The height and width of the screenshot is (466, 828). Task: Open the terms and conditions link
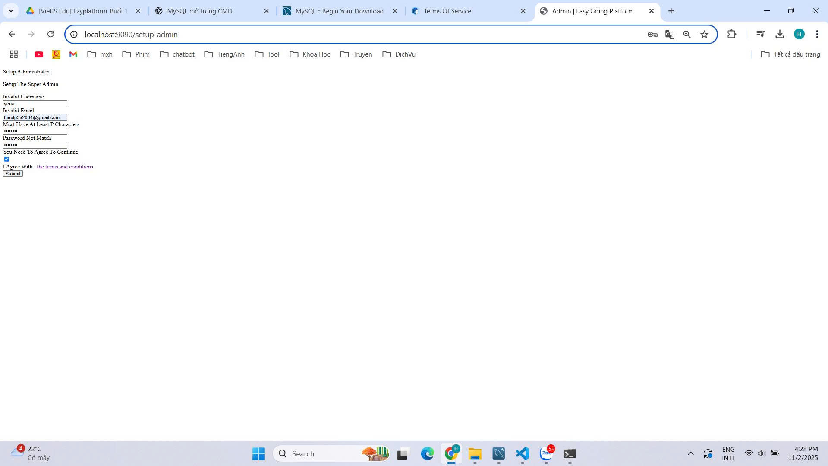[x=65, y=167]
